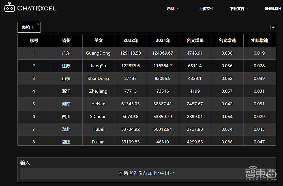
Task: Select the 省份 column header
Action: [x=66, y=40]
